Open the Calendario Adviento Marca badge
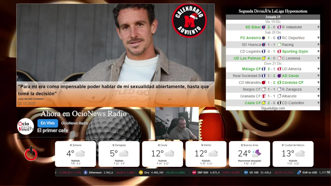This screenshot has height=186, width=331. point(189,20)
